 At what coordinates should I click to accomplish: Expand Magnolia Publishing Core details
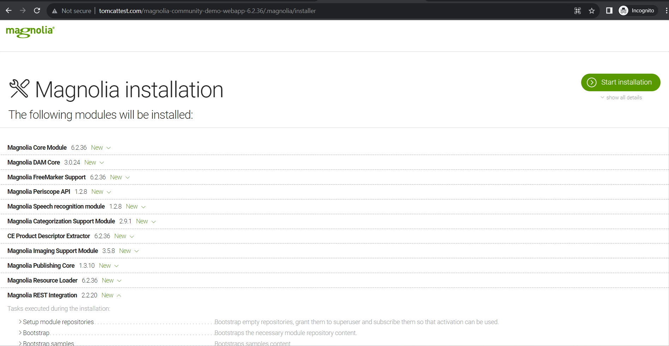[117, 266]
